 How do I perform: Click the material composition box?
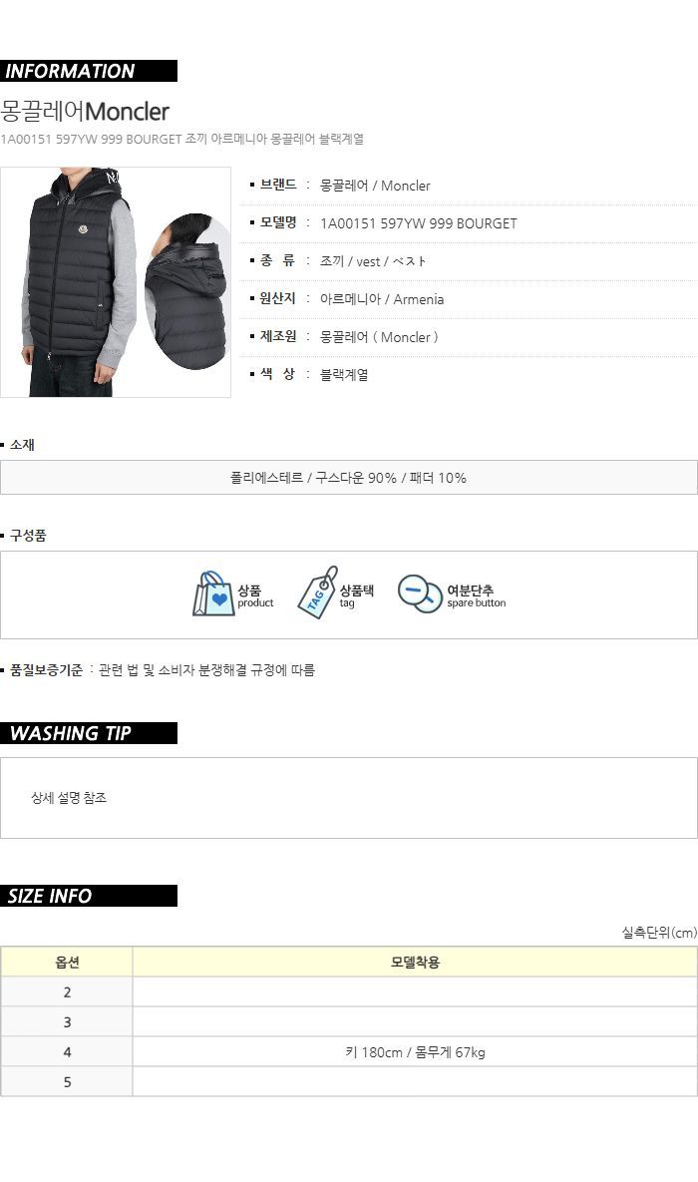tap(349, 478)
